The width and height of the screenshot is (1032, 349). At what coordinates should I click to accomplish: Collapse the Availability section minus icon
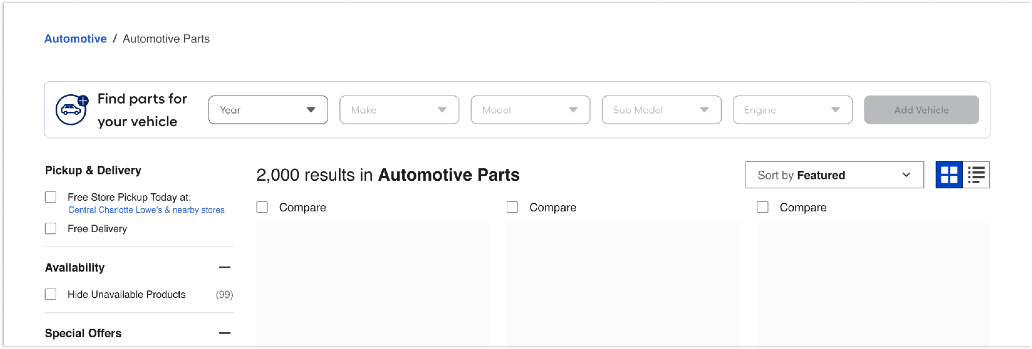[x=225, y=267]
